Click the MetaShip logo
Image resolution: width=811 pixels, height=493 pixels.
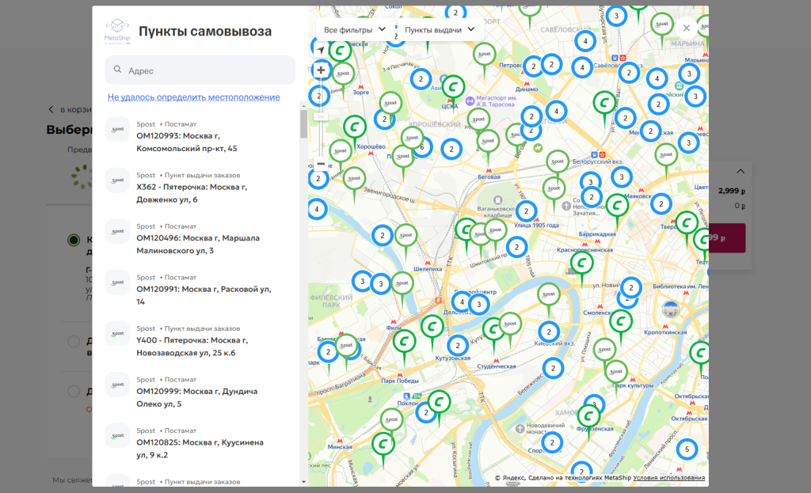(116, 32)
